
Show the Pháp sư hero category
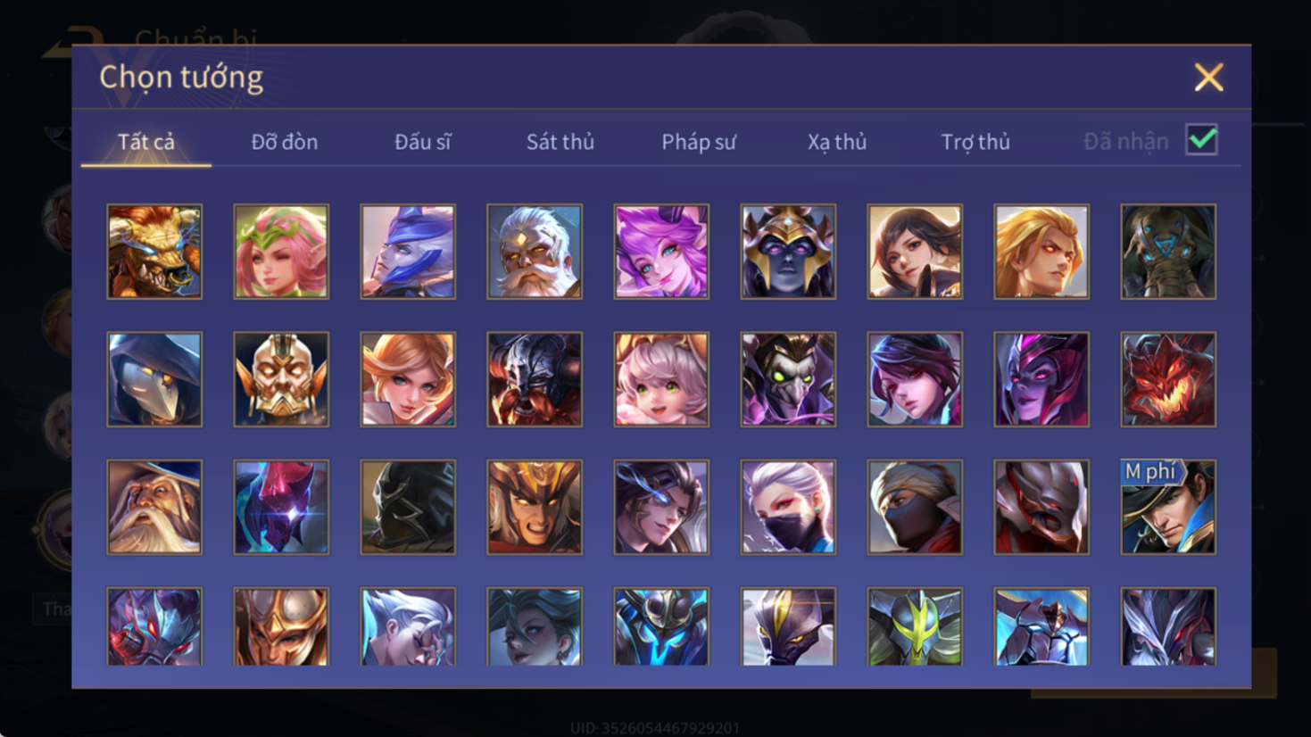[699, 142]
